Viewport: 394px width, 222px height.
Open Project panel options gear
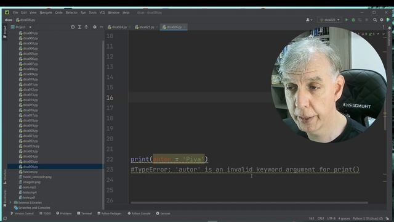click(x=95, y=27)
